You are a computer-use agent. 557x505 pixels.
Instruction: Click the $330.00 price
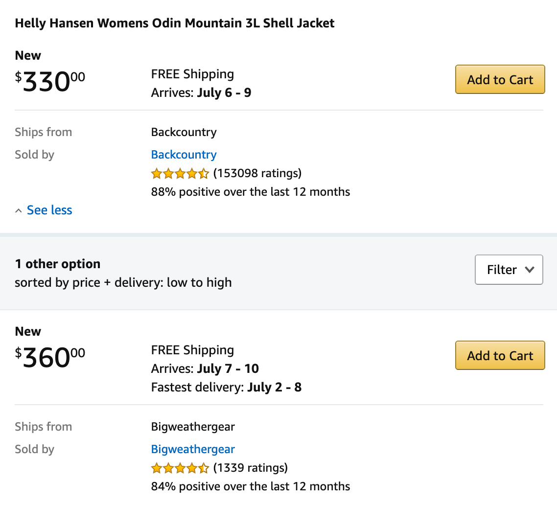click(49, 81)
